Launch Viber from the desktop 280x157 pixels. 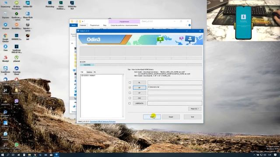click(17, 102)
